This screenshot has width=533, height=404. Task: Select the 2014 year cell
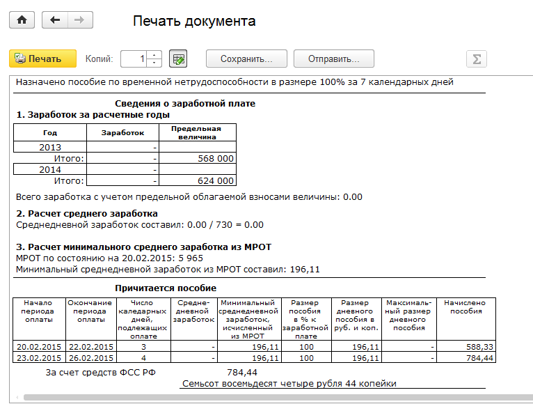(50, 169)
